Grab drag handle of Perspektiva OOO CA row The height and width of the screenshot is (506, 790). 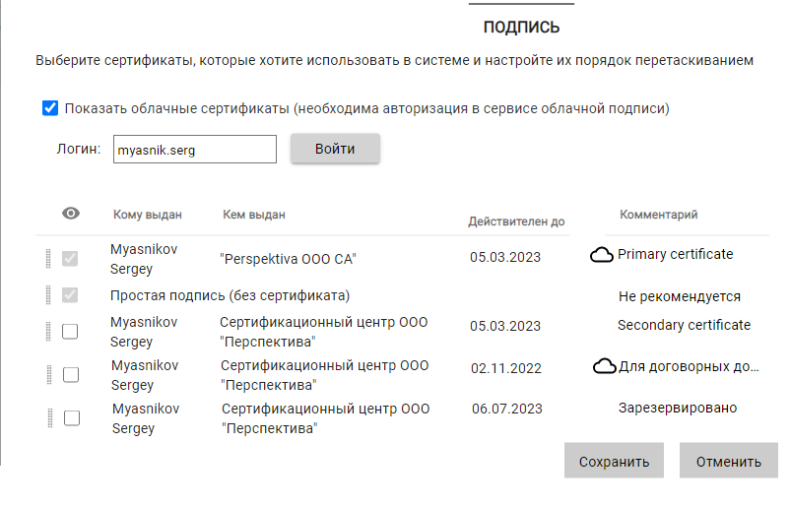[x=46, y=259]
